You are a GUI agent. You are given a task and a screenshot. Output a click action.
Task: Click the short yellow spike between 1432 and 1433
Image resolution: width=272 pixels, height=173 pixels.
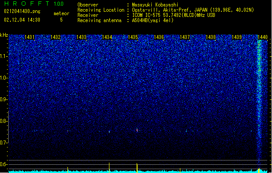[x=67, y=170]
